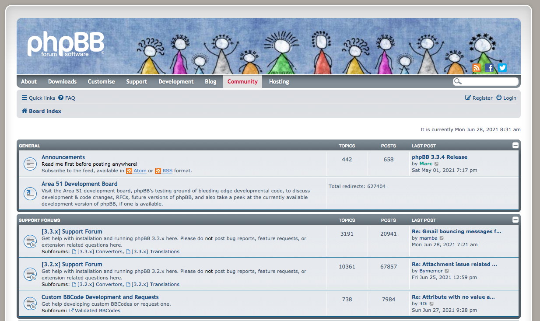Click the Register link

click(479, 98)
